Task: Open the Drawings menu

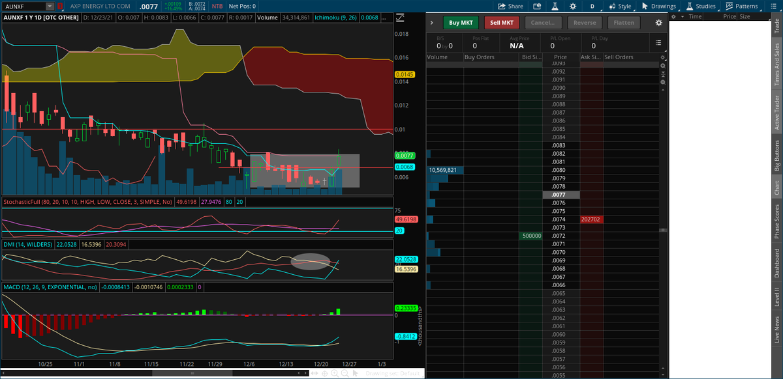Action: [x=658, y=6]
